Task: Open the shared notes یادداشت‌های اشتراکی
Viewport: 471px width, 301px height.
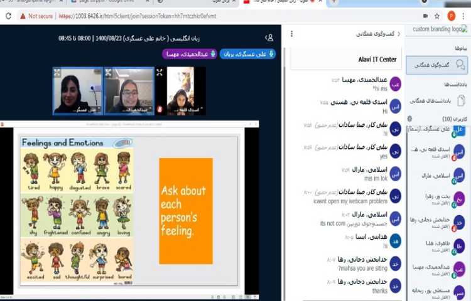Action: pyautogui.click(x=437, y=101)
